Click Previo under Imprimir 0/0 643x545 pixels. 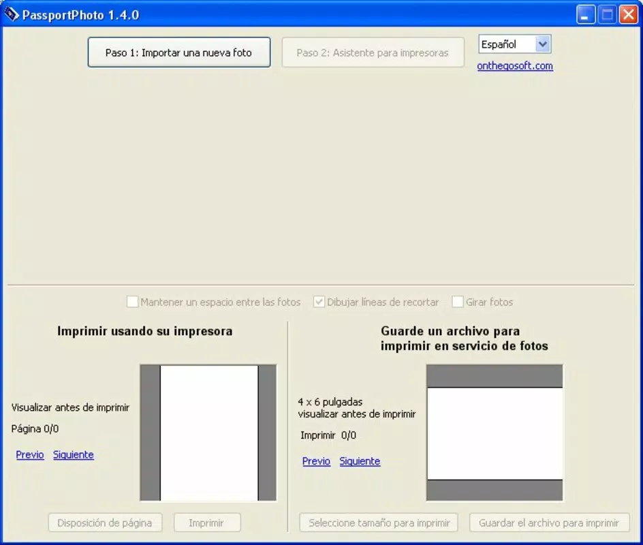pos(316,461)
